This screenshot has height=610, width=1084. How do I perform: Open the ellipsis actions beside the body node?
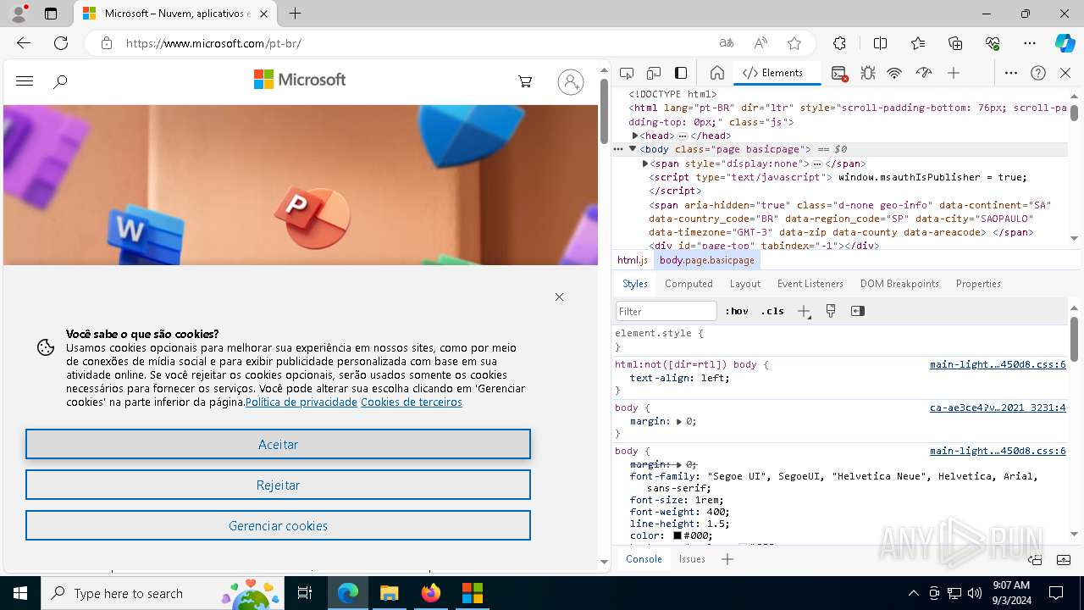618,149
